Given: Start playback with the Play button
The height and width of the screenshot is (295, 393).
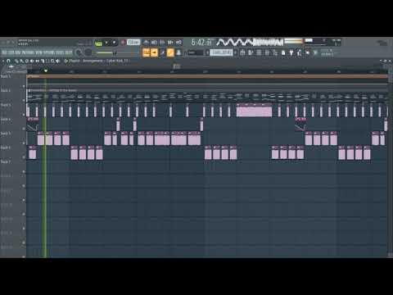Looking at the screenshot, I should (106, 43).
